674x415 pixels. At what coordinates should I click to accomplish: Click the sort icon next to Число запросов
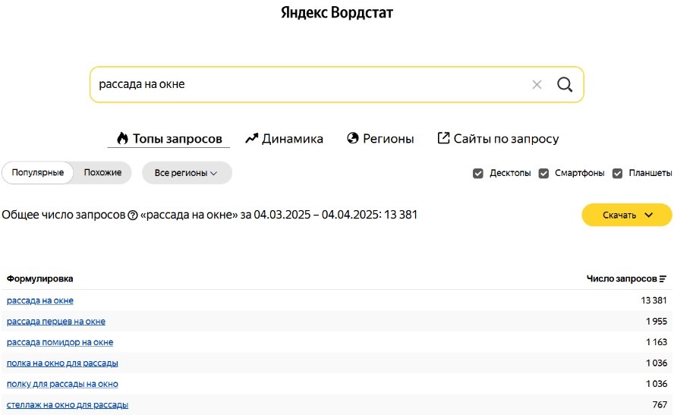click(x=663, y=278)
